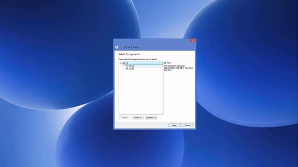298x167 pixels.
Task: Click the Select All button
Action: click(138, 117)
